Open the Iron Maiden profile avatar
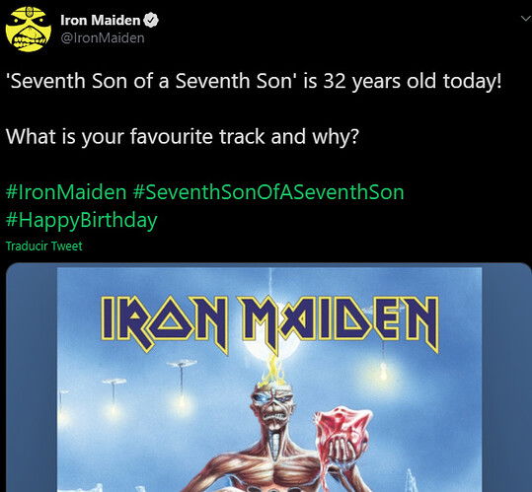Image resolution: width=532 pixels, height=492 pixels. [29, 30]
